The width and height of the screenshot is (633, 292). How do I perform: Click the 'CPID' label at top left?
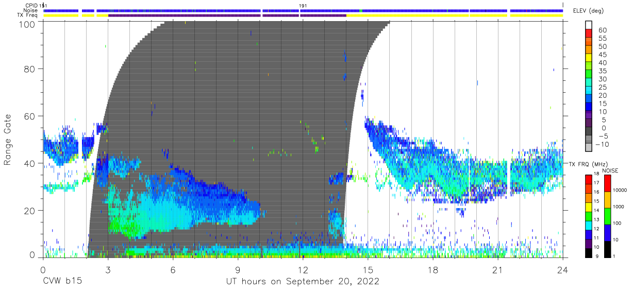(31, 6)
